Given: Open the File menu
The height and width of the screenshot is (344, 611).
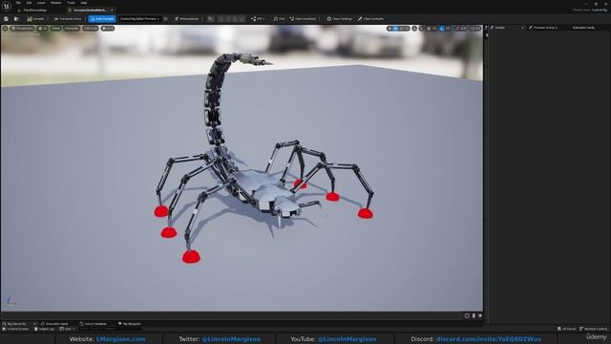Looking at the screenshot, I should (18, 3).
